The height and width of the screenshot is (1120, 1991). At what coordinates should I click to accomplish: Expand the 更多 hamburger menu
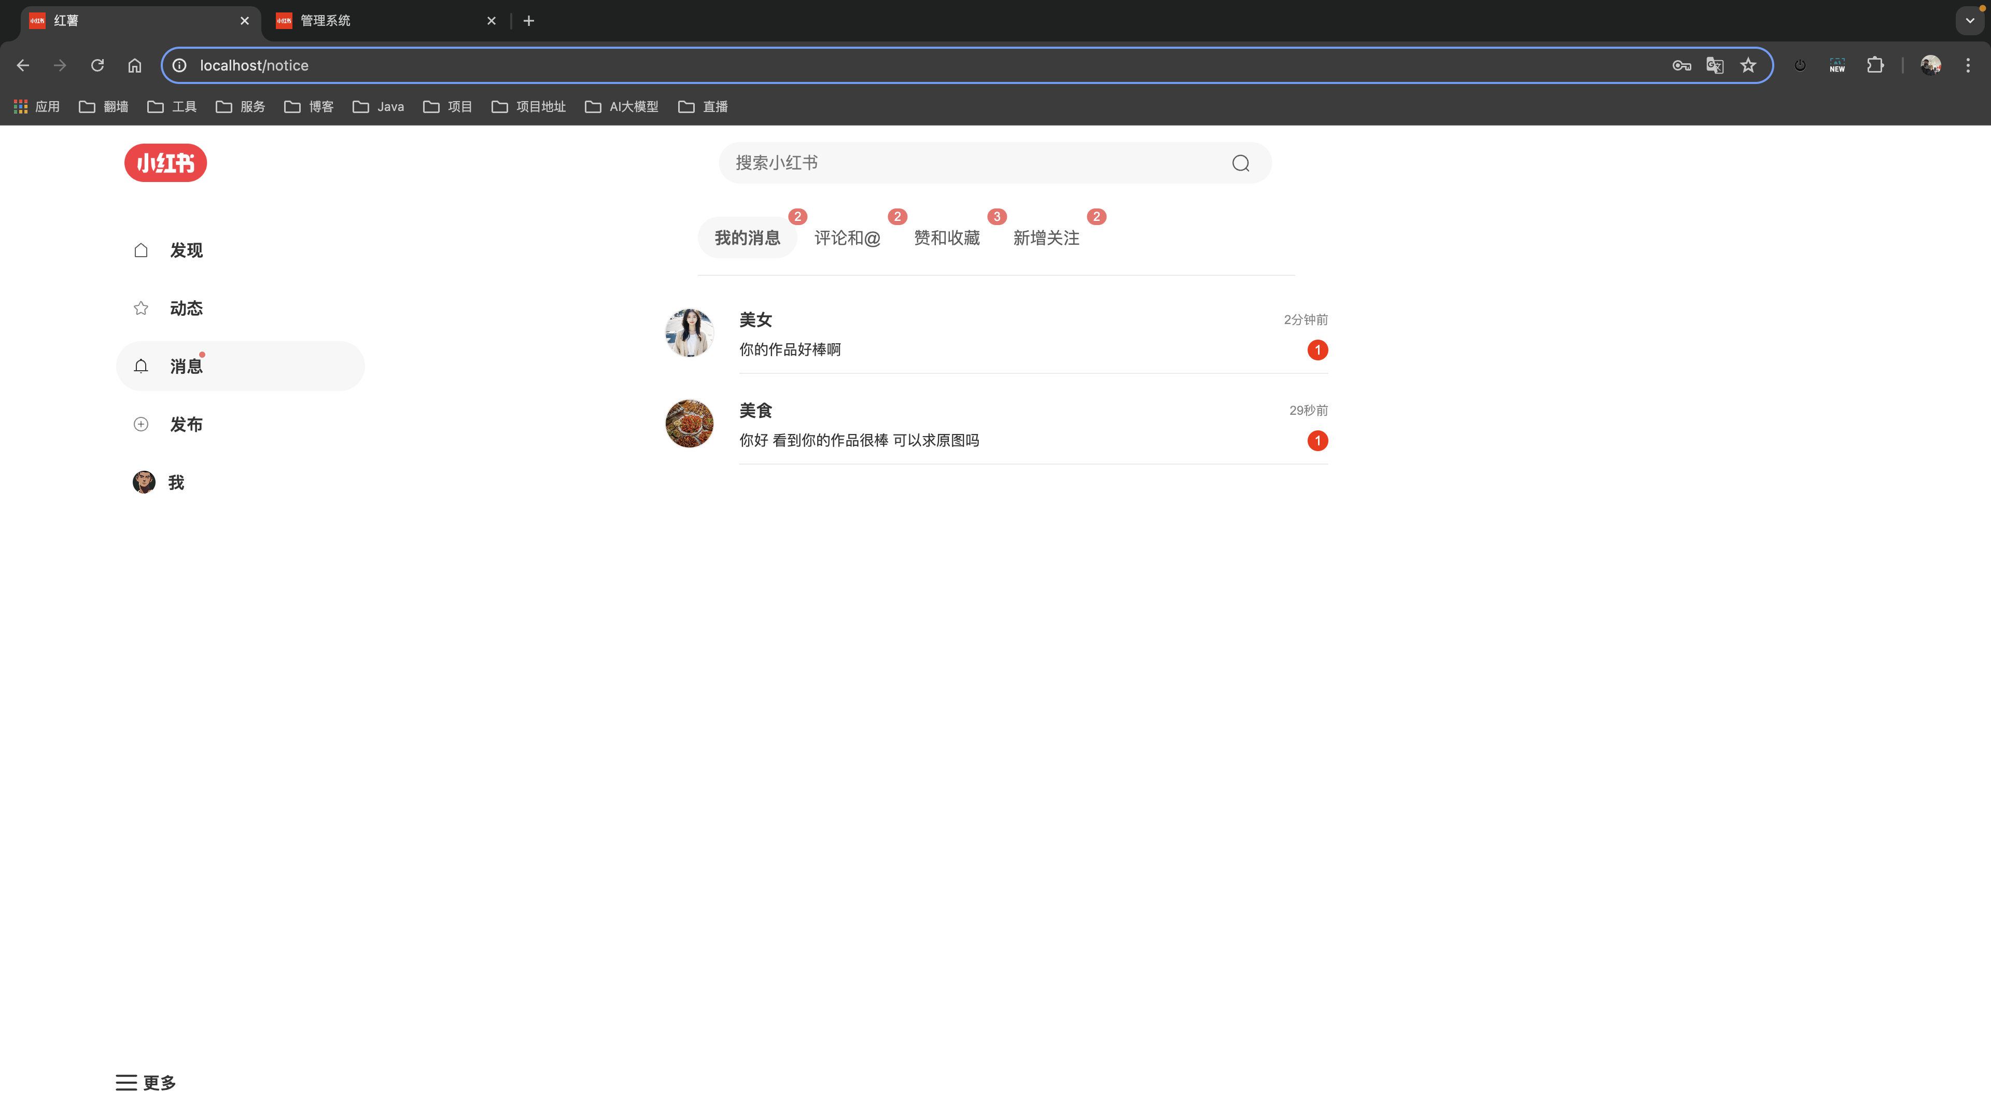click(x=127, y=1082)
